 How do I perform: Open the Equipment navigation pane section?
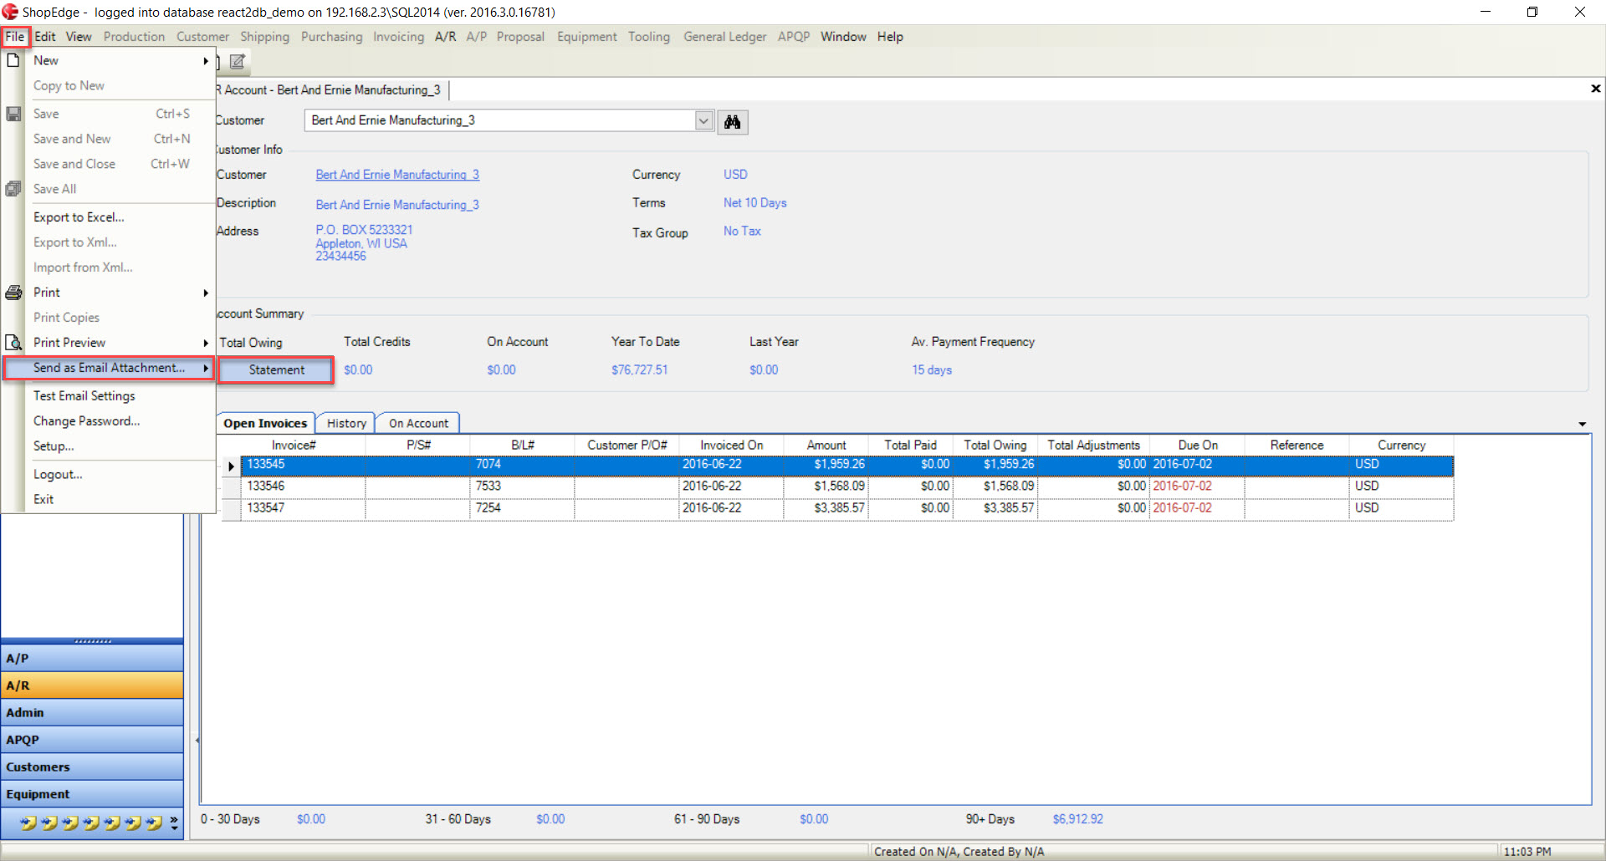(92, 794)
